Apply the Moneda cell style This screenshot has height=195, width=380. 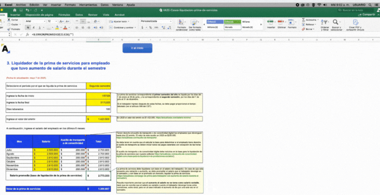coord(232,27)
